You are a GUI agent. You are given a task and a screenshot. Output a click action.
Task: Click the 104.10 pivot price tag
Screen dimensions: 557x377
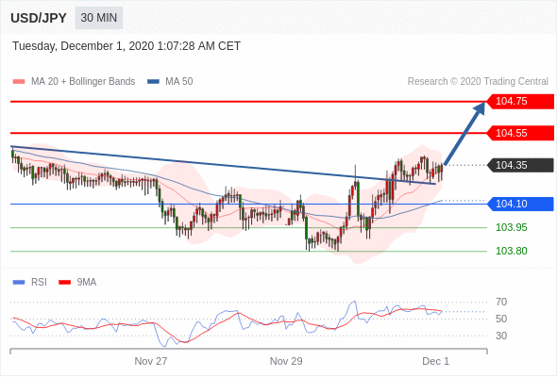(520, 204)
